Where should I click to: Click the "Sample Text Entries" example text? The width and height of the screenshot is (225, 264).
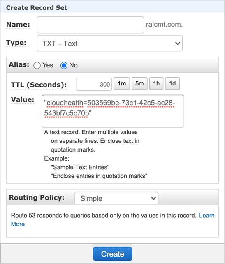tap(80, 167)
